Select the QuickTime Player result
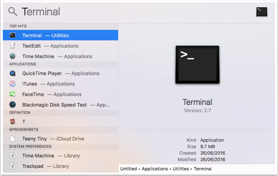The width and height of the screenshot is (278, 176). click(x=60, y=73)
